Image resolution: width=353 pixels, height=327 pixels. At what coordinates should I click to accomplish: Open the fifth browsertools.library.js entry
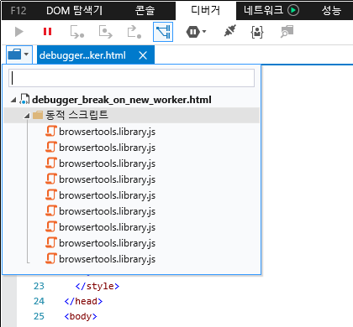click(x=108, y=195)
